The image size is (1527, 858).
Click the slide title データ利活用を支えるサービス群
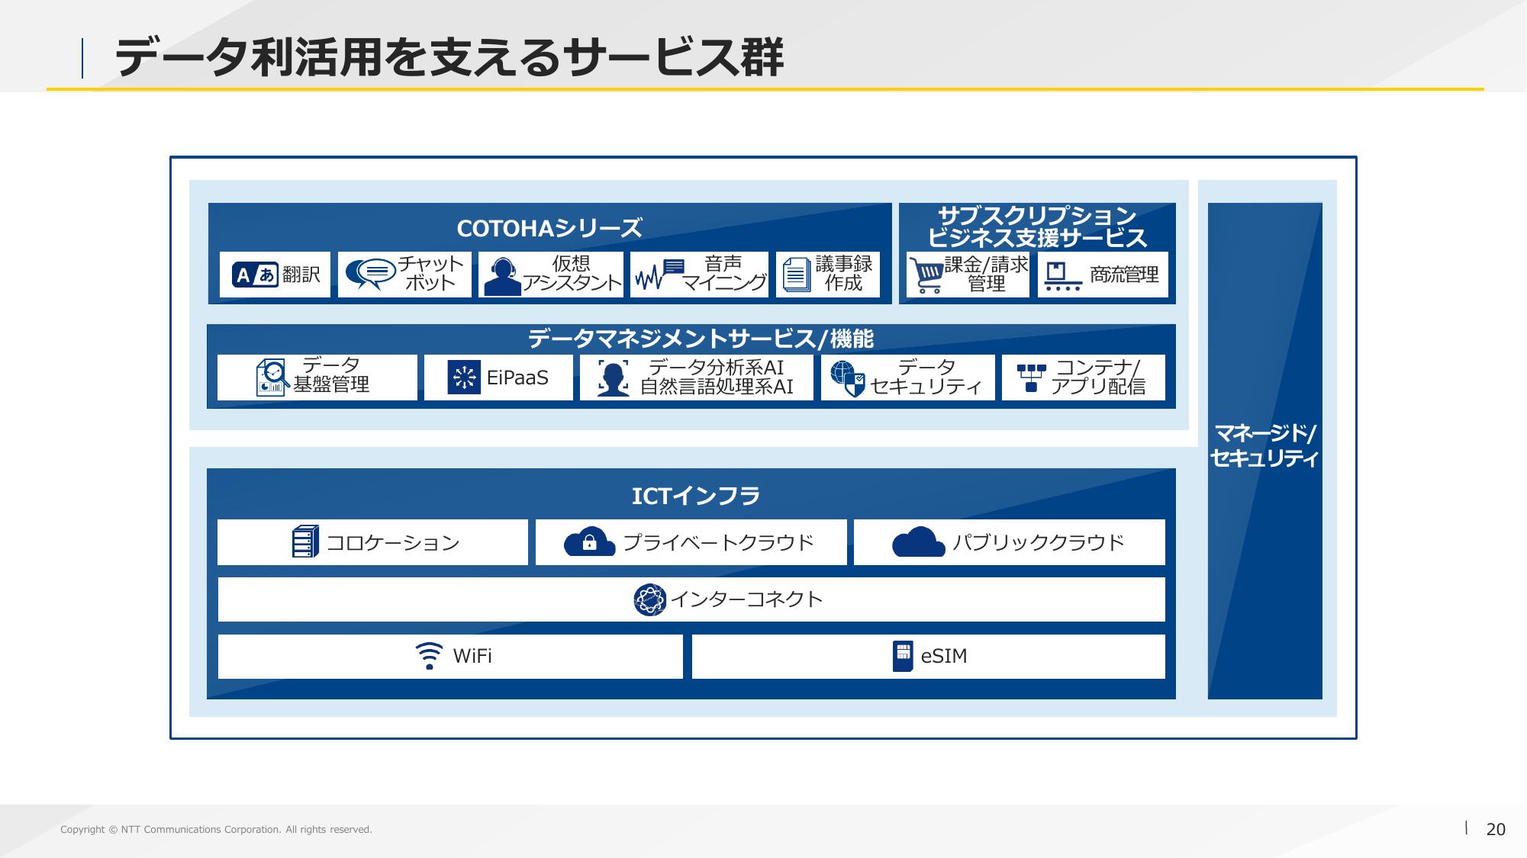point(449,58)
